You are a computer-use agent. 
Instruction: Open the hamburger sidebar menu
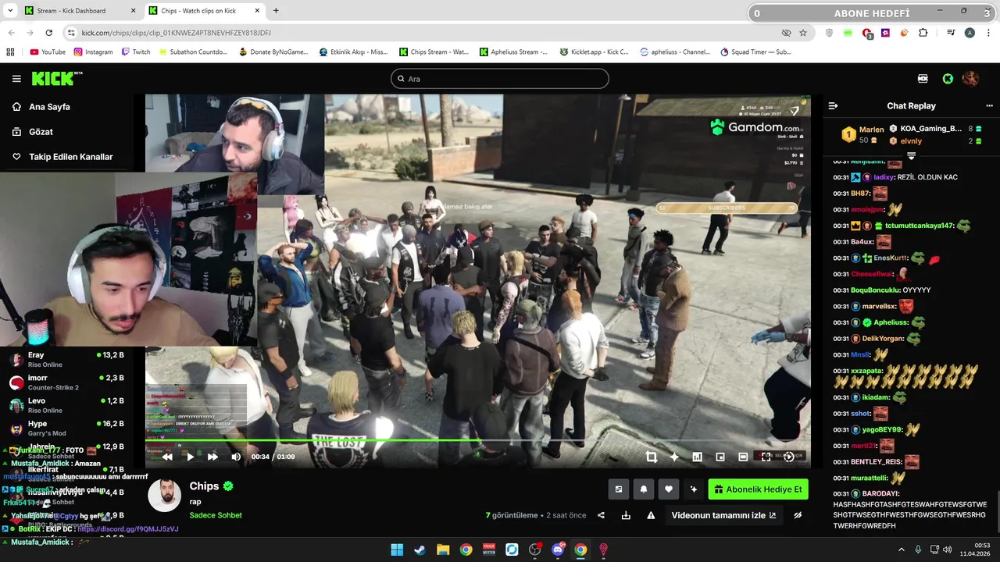click(16, 79)
